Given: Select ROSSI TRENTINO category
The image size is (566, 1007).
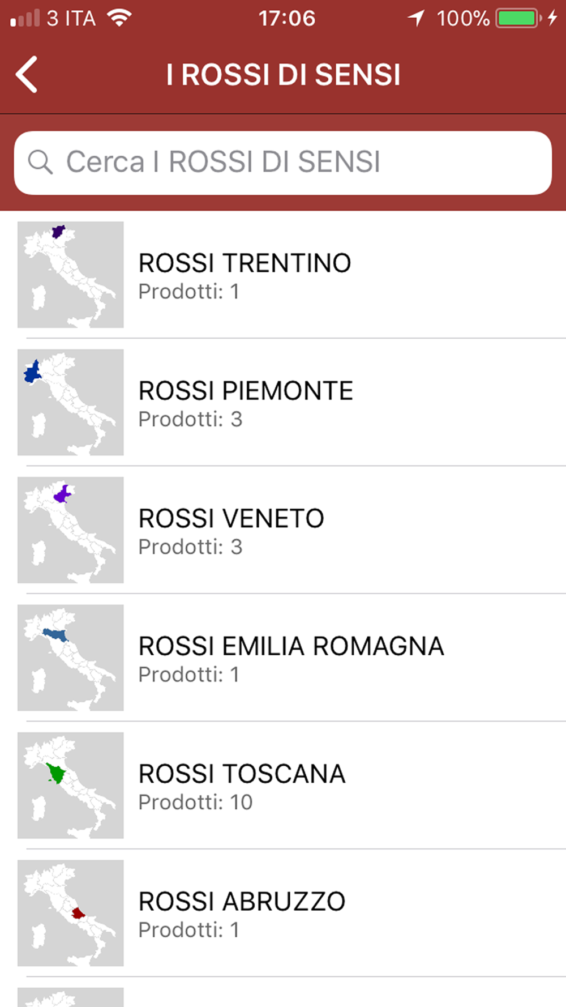Looking at the screenshot, I should tap(283, 275).
